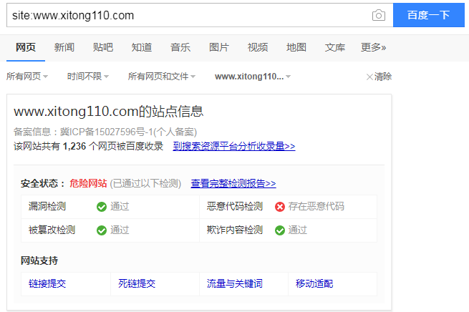Click the (已通过以下检测) text
Viewport: 469px width, 312px height.
(145, 183)
